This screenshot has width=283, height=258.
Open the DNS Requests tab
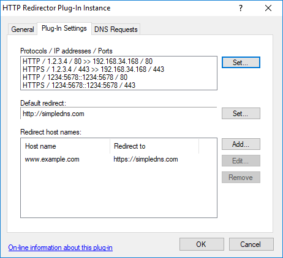point(116,29)
